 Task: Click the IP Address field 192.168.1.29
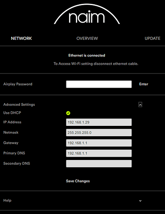point(99,122)
